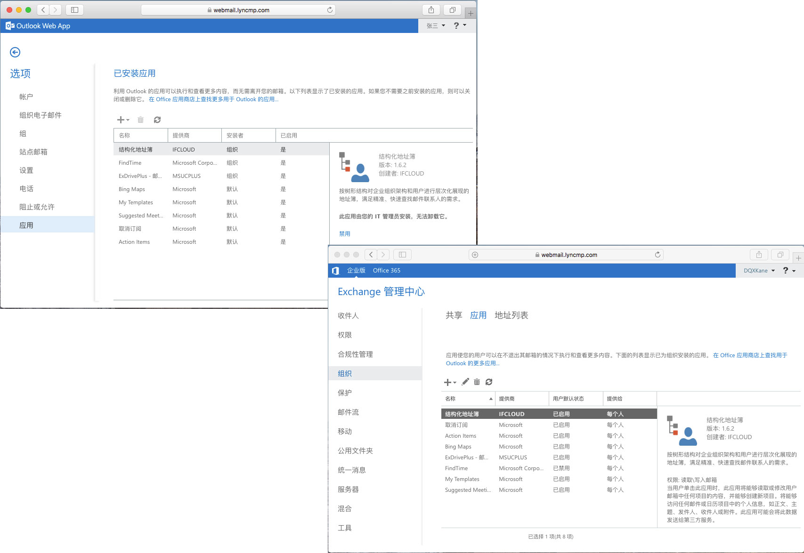The image size is (804, 553).
Task: Open help dropdown in Exchange admin center
Action: (789, 271)
